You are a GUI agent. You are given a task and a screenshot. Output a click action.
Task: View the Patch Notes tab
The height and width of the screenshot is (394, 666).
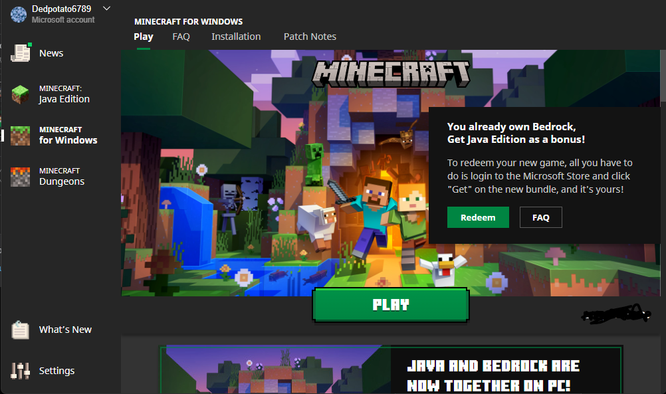[310, 37]
